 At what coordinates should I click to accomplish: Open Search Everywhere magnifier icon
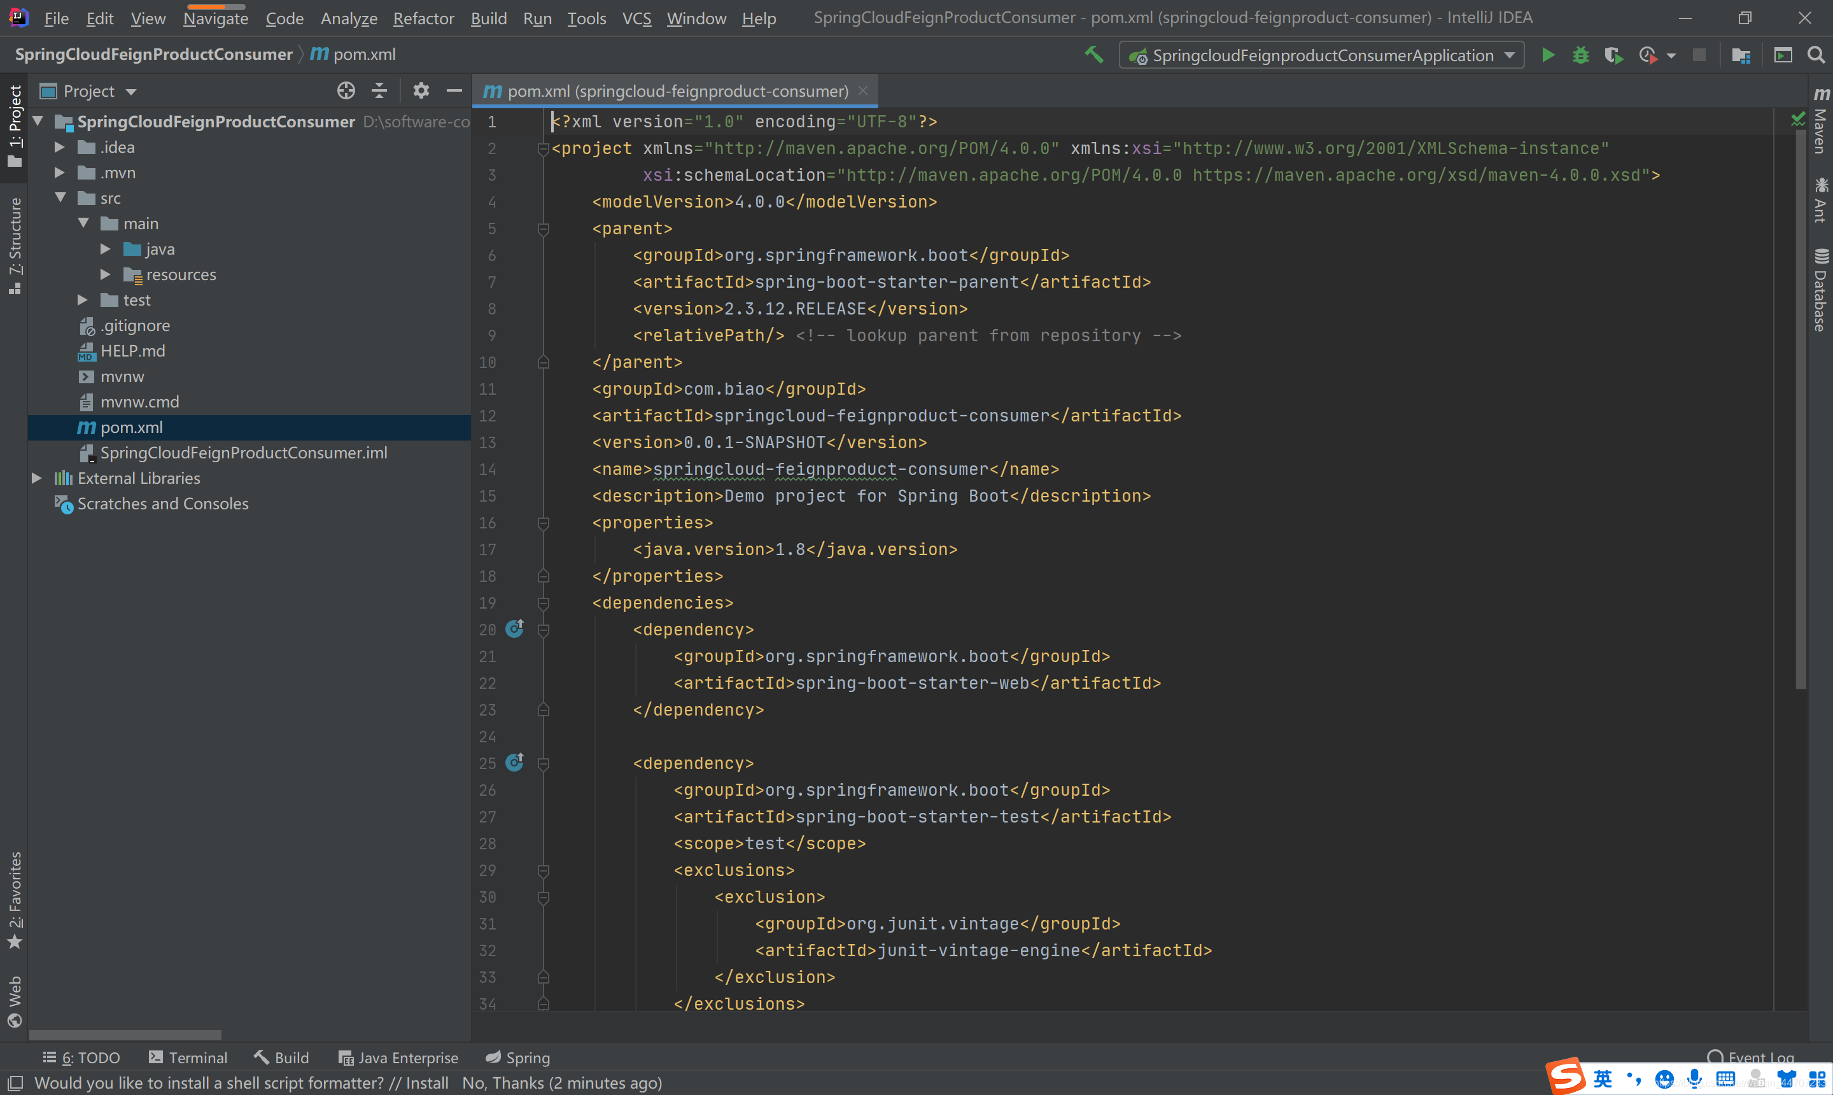(x=1815, y=55)
